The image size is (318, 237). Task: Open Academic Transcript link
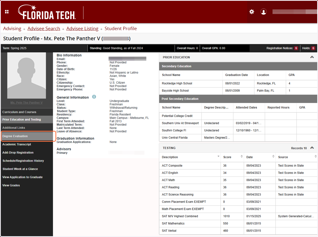[17, 144]
